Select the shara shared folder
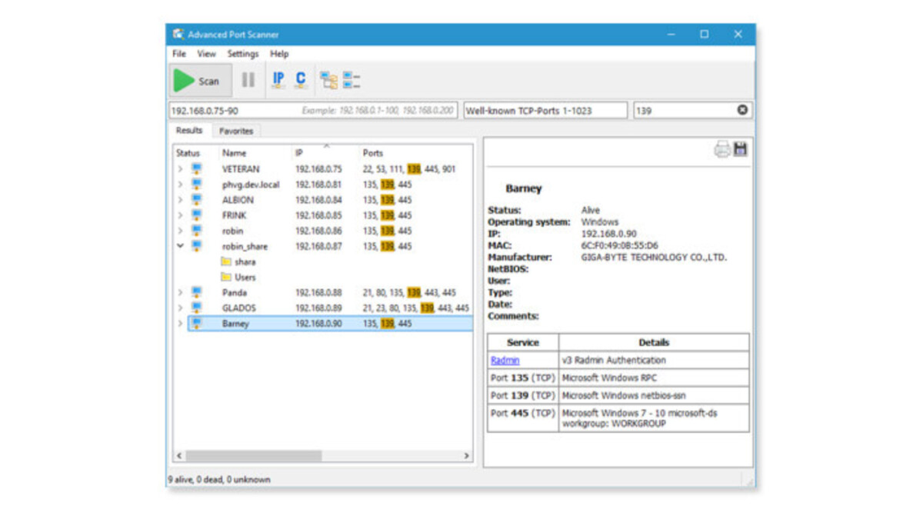This screenshot has height=519, width=923. 245,262
